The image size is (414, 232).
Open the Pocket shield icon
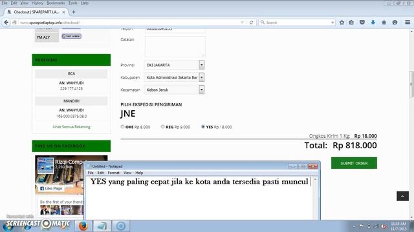pyautogui.click(x=362, y=23)
